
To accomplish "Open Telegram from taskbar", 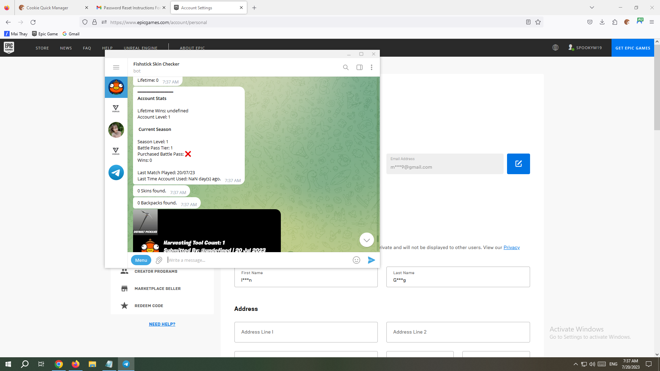I will tap(126, 364).
